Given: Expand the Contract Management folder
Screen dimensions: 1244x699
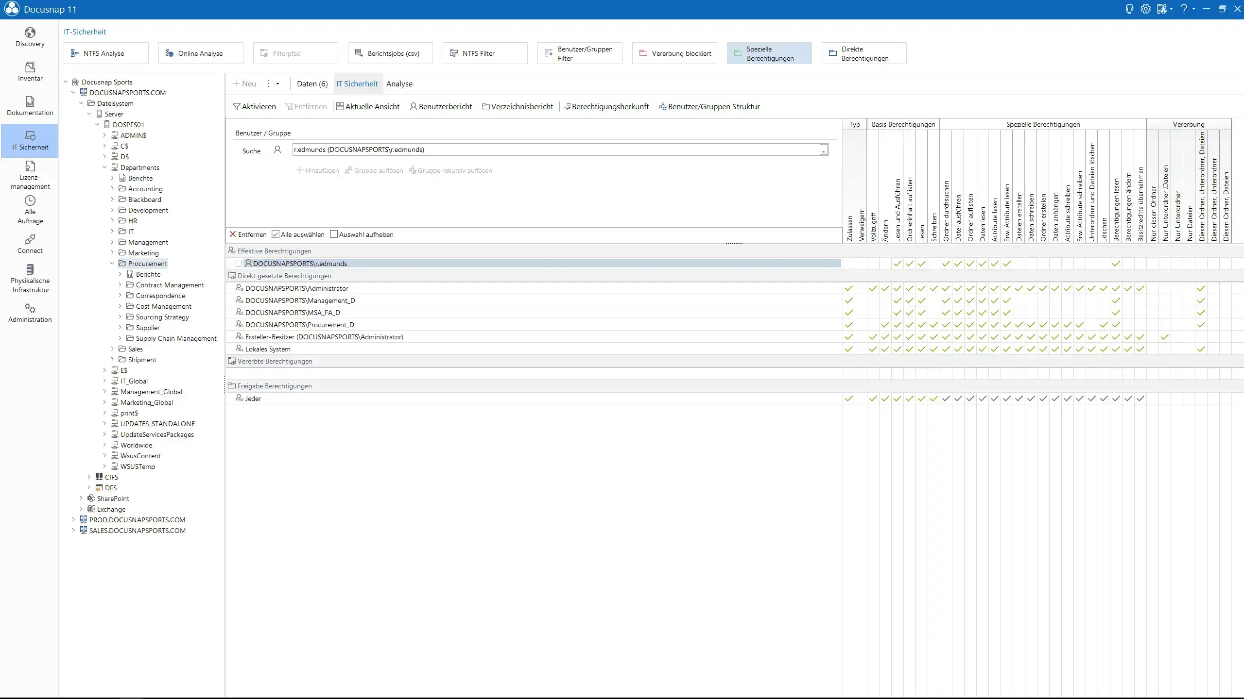Looking at the screenshot, I should click(x=120, y=285).
